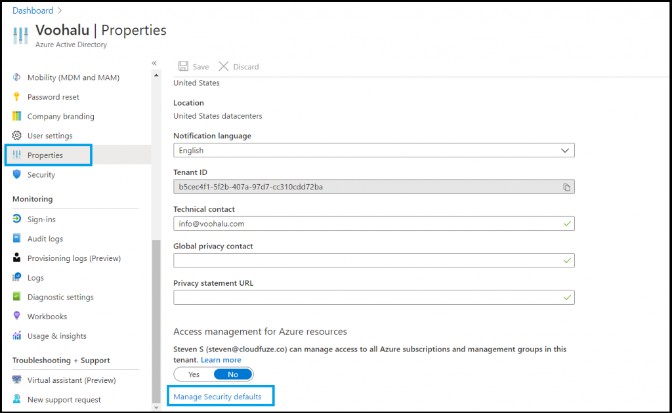This screenshot has width=672, height=413.
Task: Open New support request item
Action: coord(64,399)
